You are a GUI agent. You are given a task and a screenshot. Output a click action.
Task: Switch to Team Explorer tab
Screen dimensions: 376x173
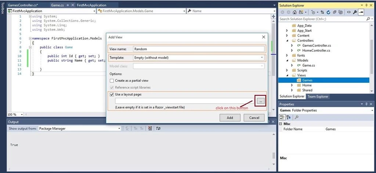(318, 96)
